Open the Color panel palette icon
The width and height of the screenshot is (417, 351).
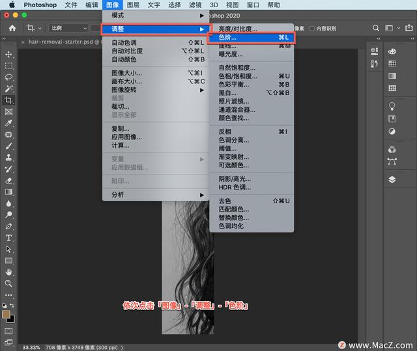[392, 51]
